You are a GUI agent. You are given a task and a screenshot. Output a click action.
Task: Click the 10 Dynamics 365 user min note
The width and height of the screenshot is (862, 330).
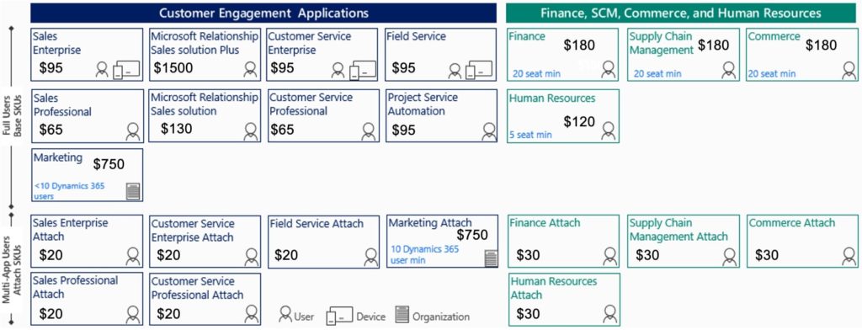(425, 254)
